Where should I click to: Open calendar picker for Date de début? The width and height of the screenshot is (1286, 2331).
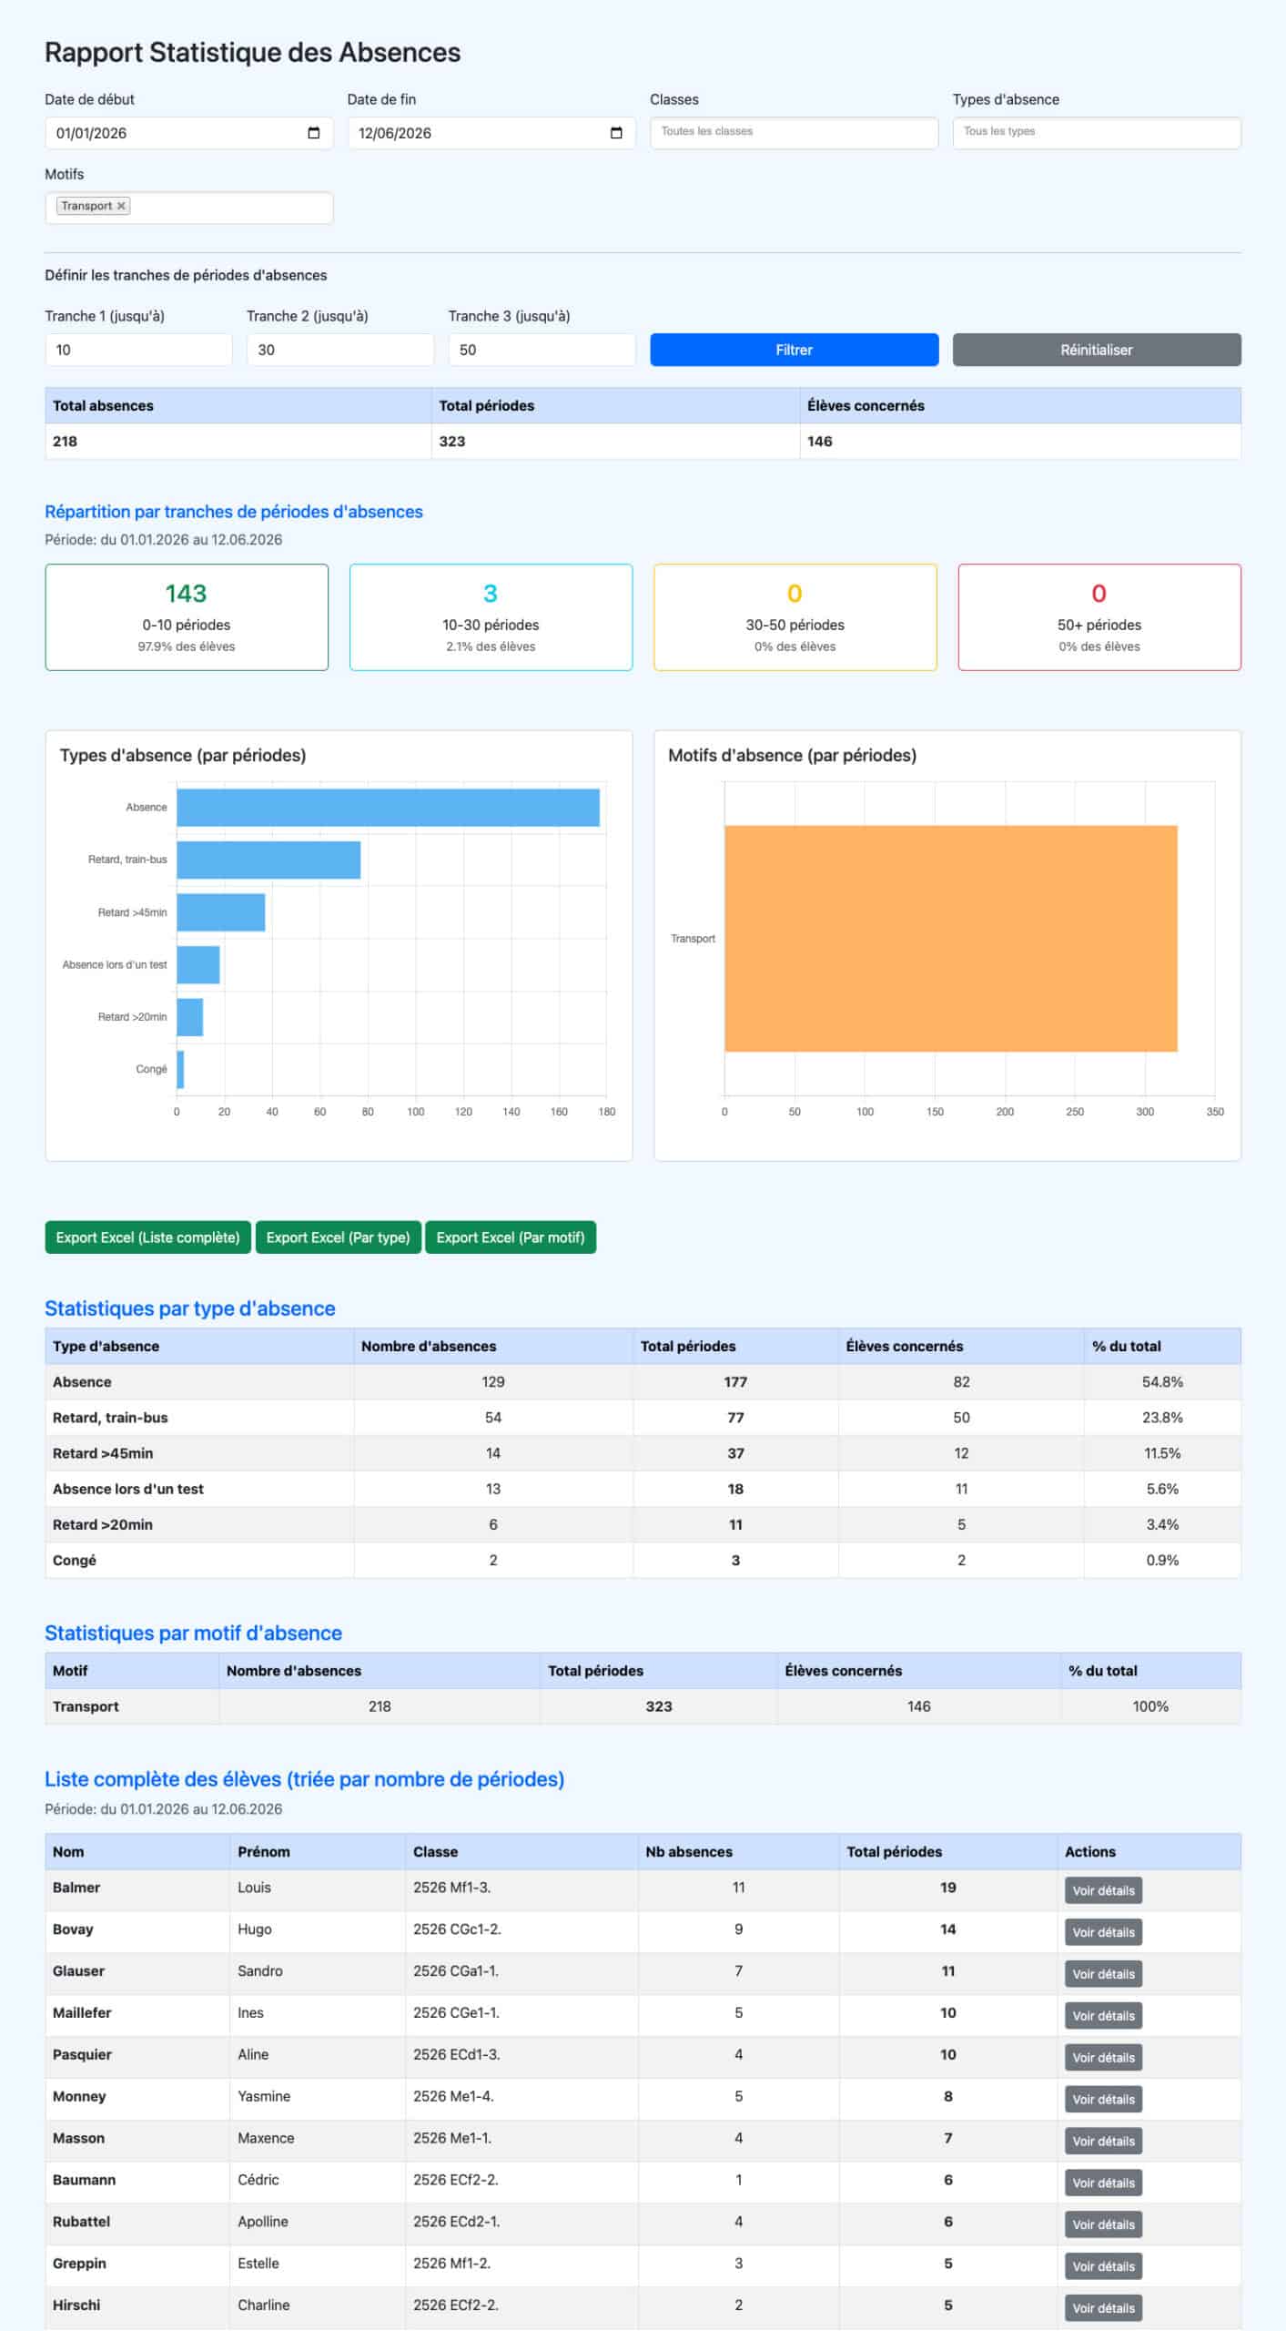[313, 133]
